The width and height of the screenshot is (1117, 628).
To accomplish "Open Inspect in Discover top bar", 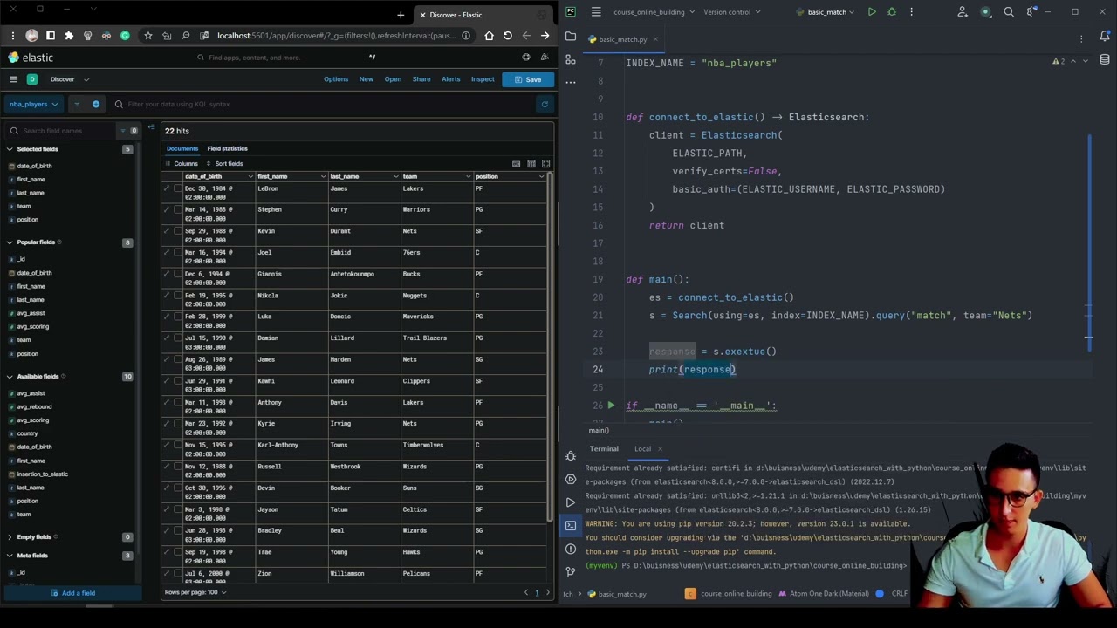I will point(483,79).
